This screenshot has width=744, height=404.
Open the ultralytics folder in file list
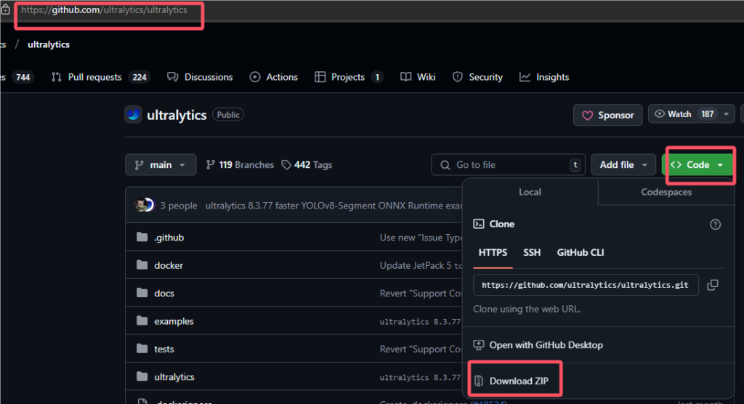(x=174, y=377)
